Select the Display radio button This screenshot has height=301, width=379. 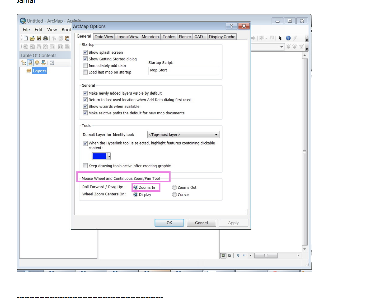pos(136,195)
